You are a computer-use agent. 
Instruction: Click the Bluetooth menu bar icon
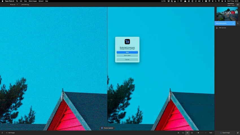[203, 1]
